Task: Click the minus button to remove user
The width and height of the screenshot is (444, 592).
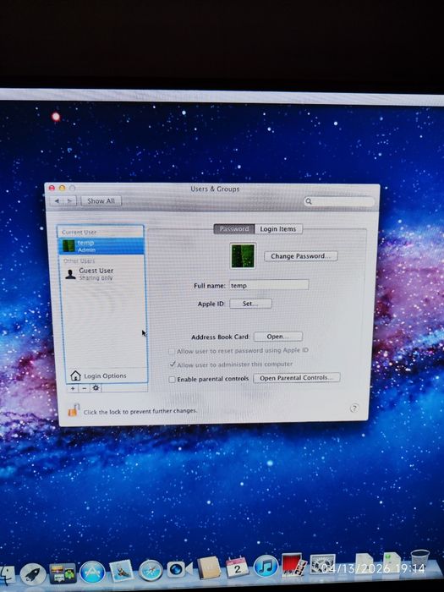Action: 85,388
